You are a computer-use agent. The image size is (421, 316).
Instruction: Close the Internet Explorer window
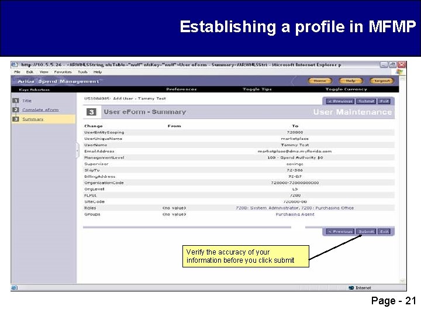402,65
